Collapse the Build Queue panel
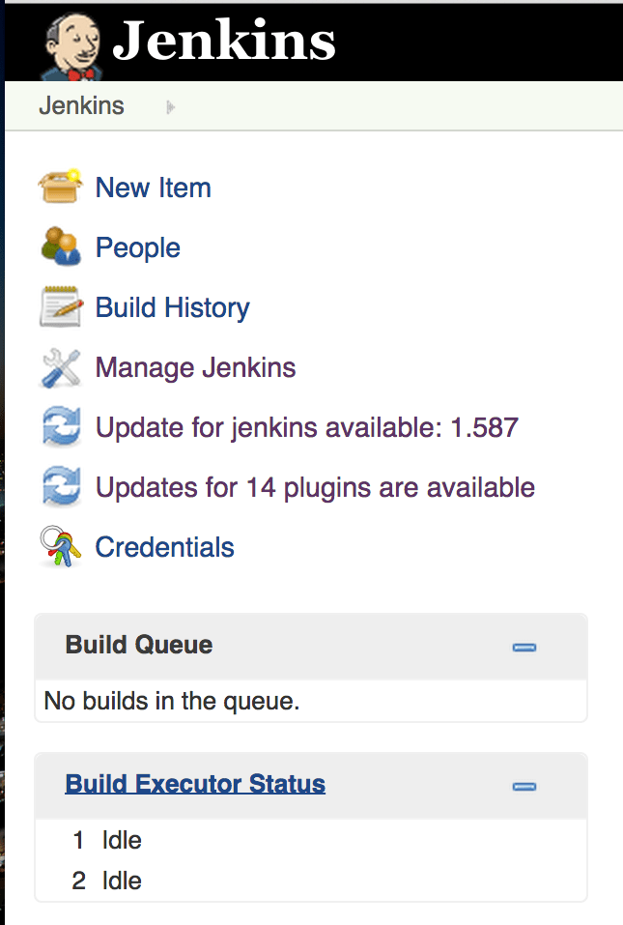Image resolution: width=623 pixels, height=925 pixels. 524,648
